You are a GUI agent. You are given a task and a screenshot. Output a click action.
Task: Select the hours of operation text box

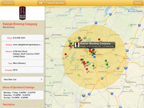pos(22,95)
